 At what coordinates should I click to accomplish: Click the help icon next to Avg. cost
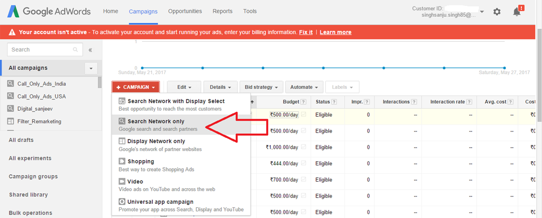(511, 102)
